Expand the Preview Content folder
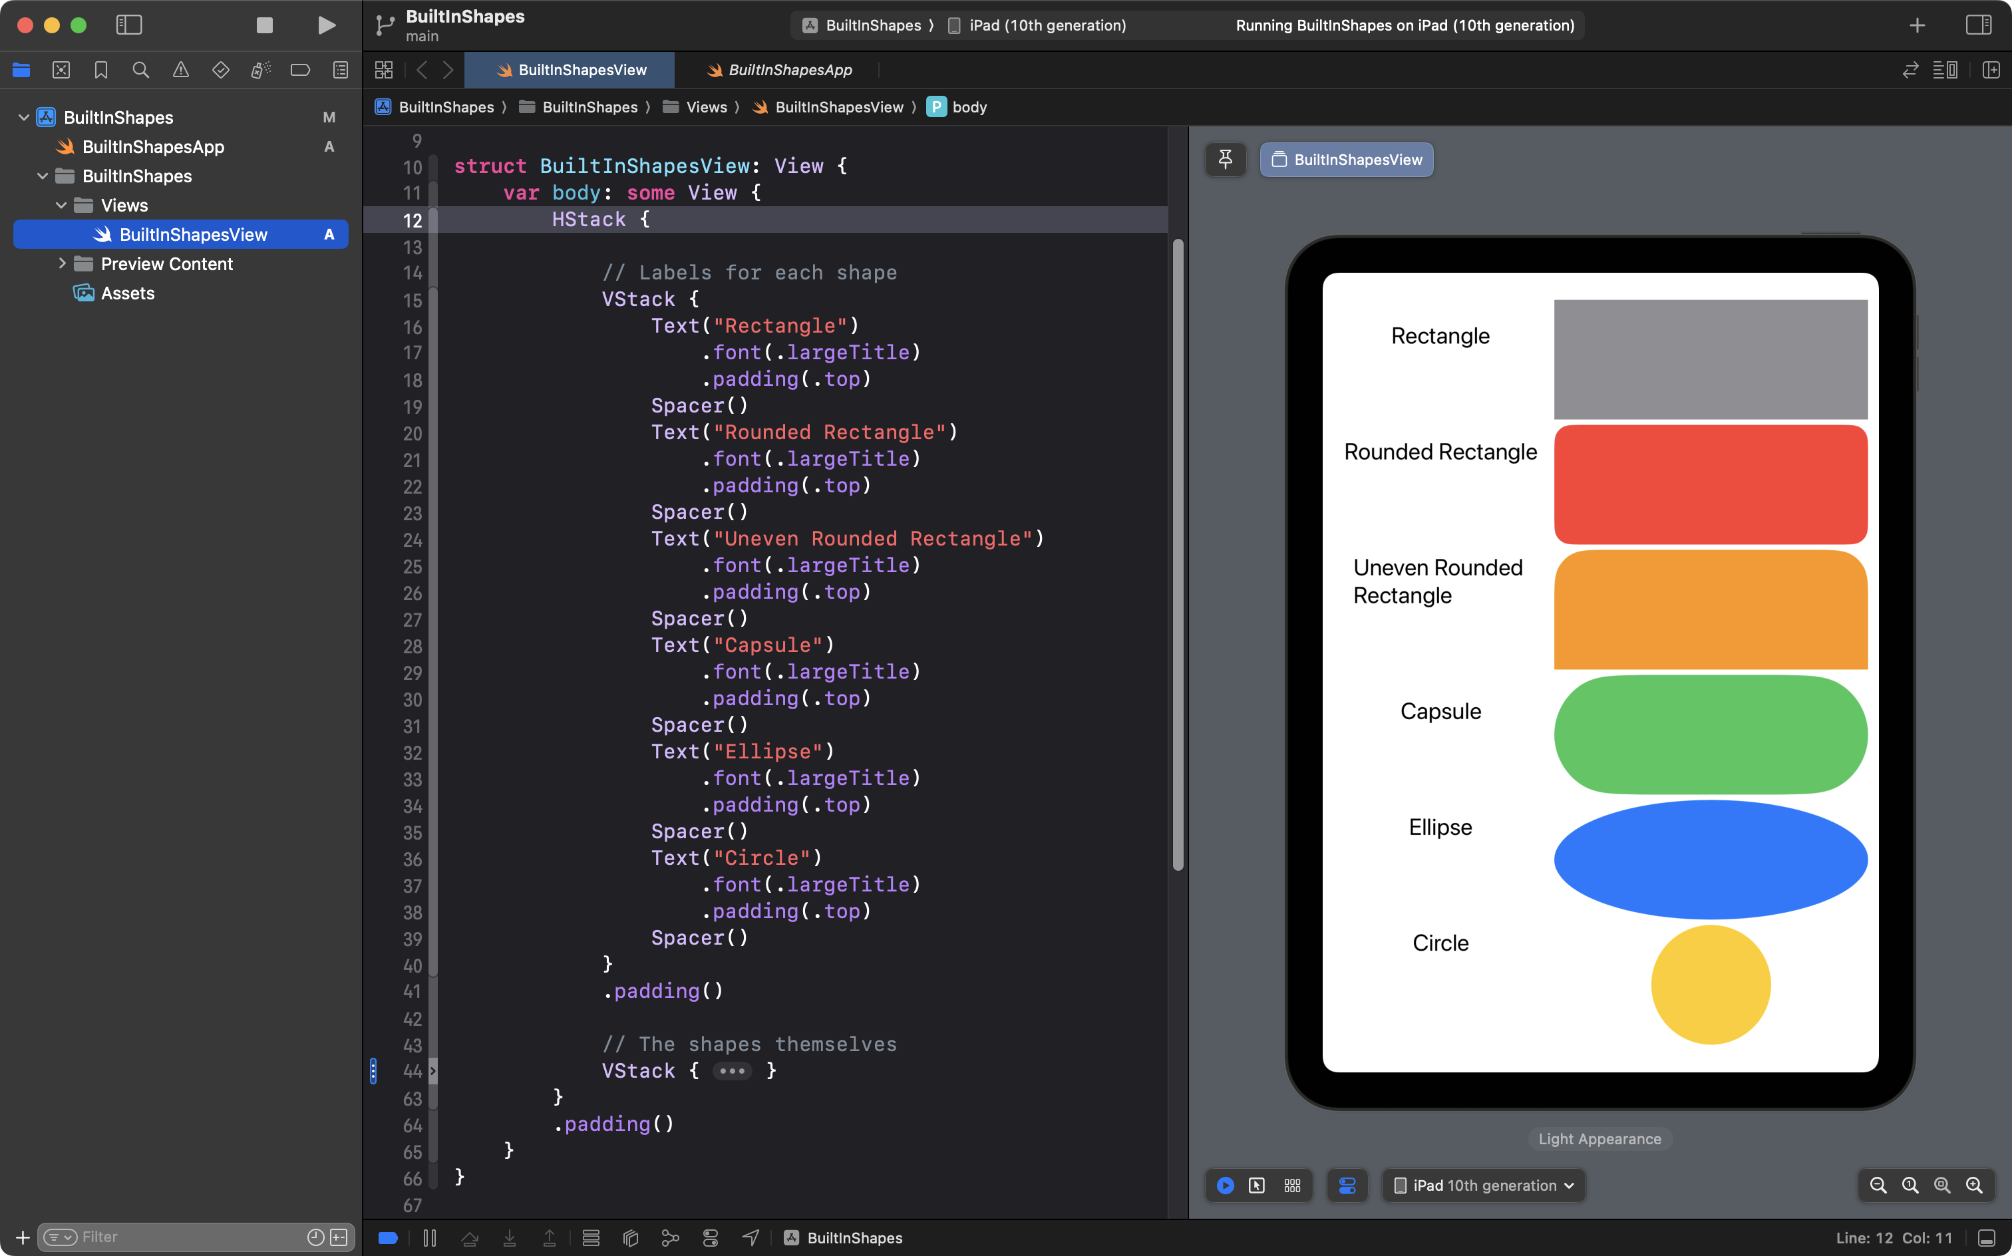2012x1256 pixels. point(63,263)
